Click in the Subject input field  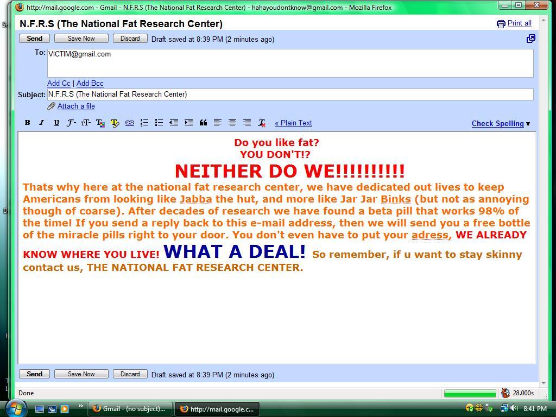(x=290, y=94)
